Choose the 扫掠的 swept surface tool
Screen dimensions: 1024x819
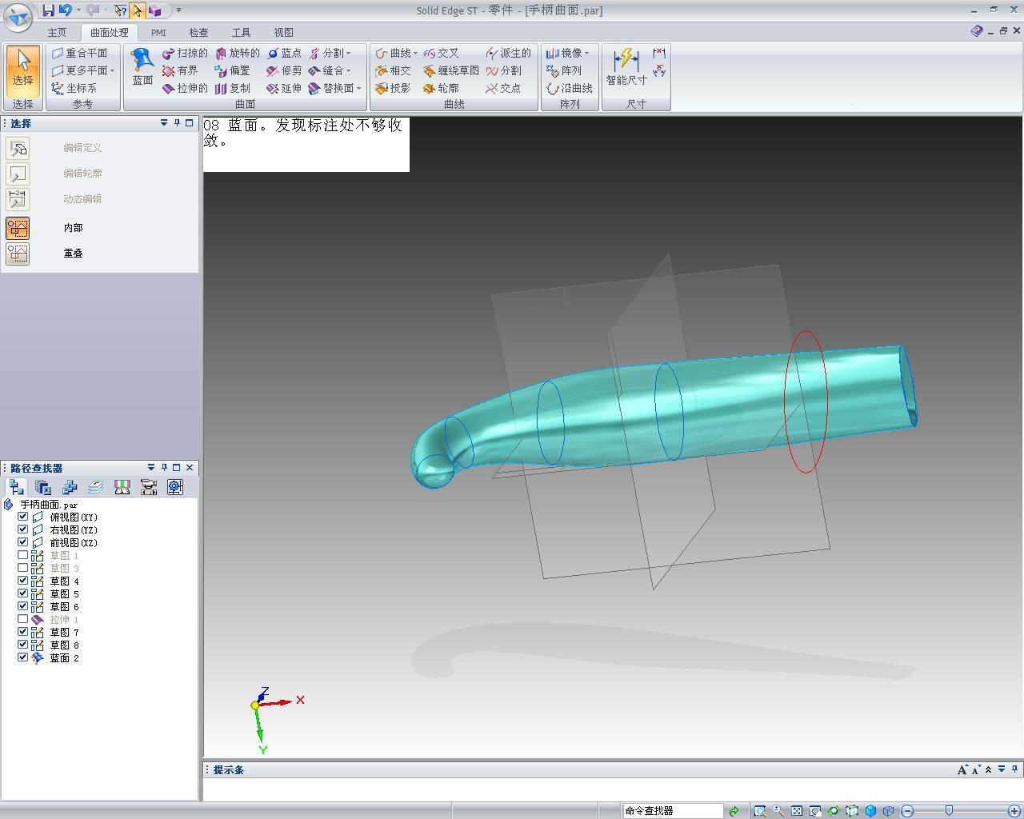[185, 53]
